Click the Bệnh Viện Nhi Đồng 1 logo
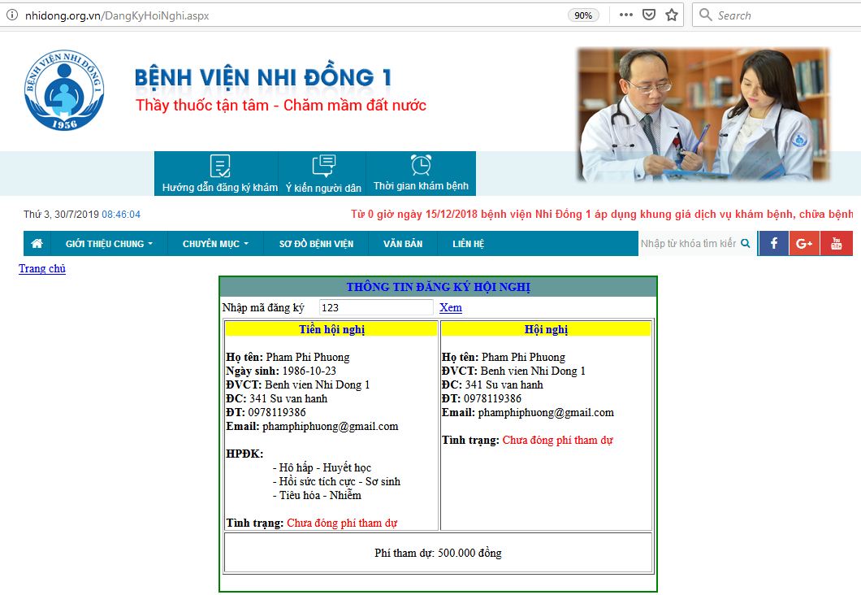 click(x=64, y=90)
